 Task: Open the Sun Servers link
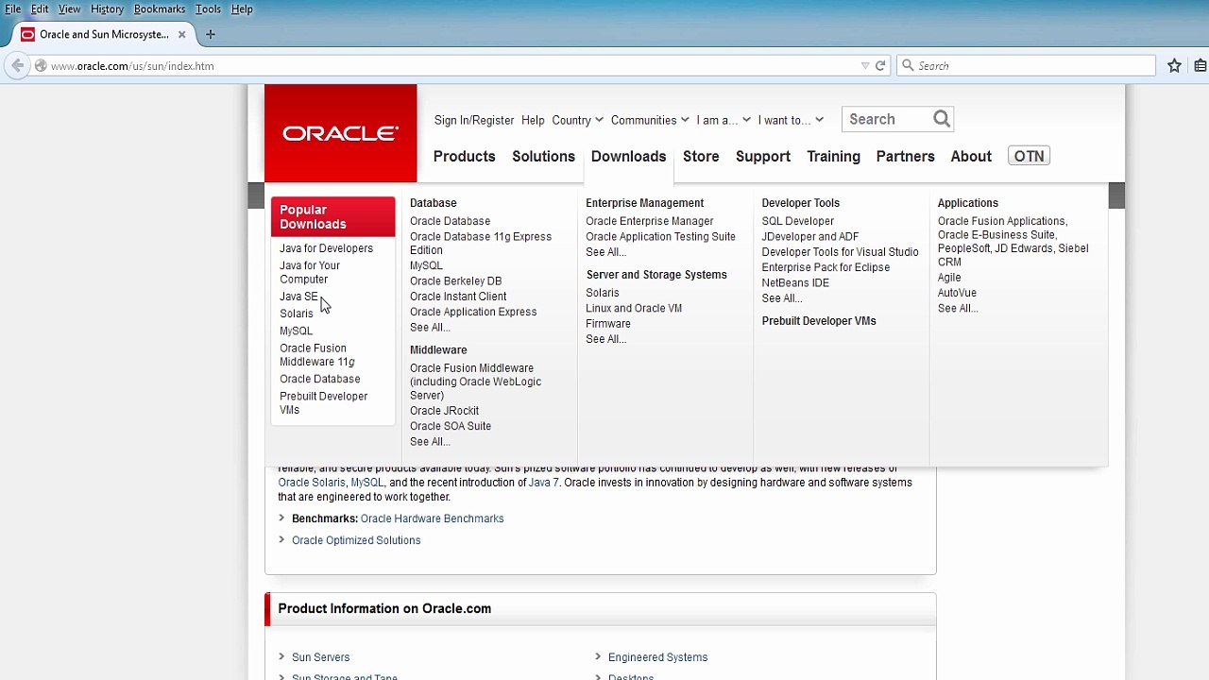click(320, 657)
